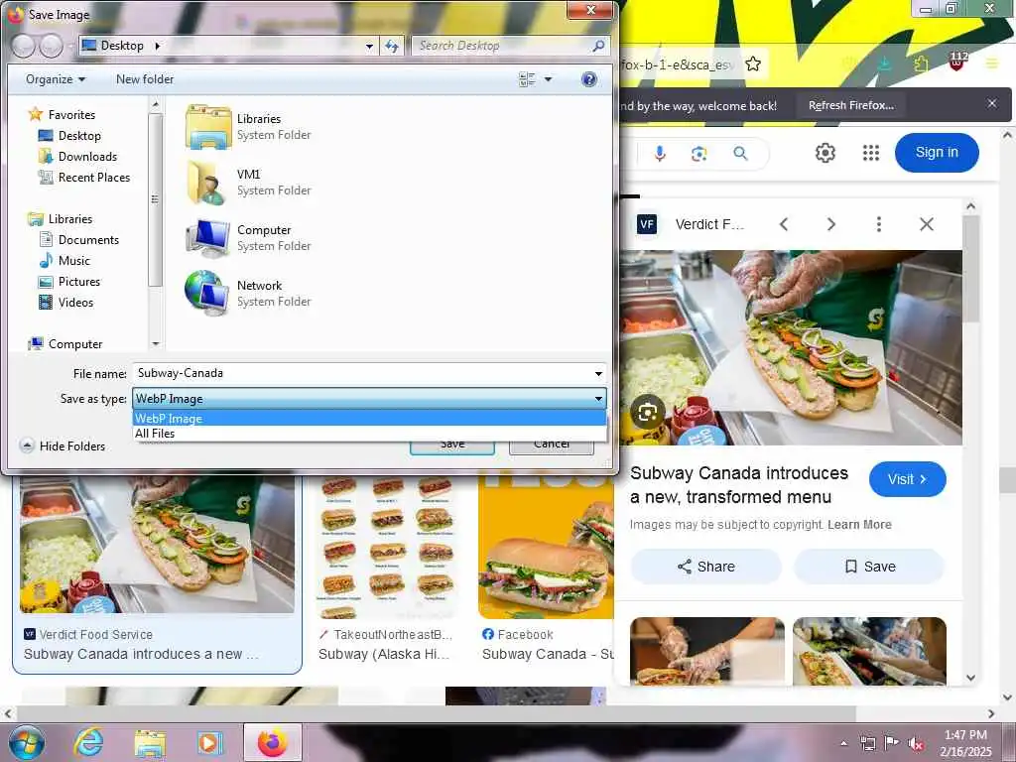Save the image to Google collections
This screenshot has height=762, width=1016.
tap(869, 567)
